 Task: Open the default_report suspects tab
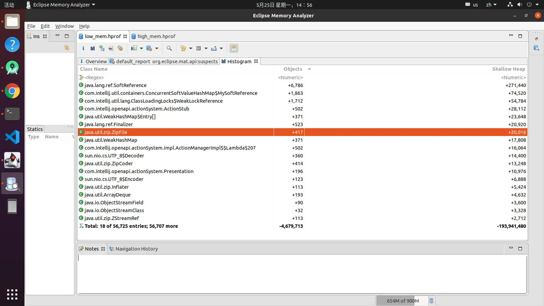pos(164,61)
